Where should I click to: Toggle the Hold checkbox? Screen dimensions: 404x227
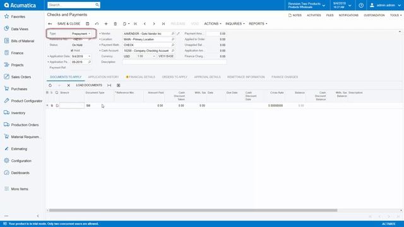(x=72, y=50)
